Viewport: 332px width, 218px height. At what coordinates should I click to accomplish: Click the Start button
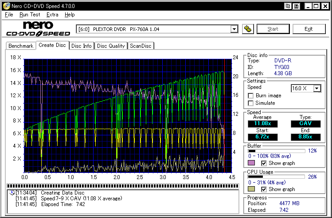pos(273,29)
